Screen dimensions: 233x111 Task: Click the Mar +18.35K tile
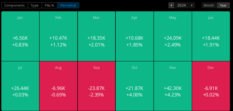click(x=96, y=36)
